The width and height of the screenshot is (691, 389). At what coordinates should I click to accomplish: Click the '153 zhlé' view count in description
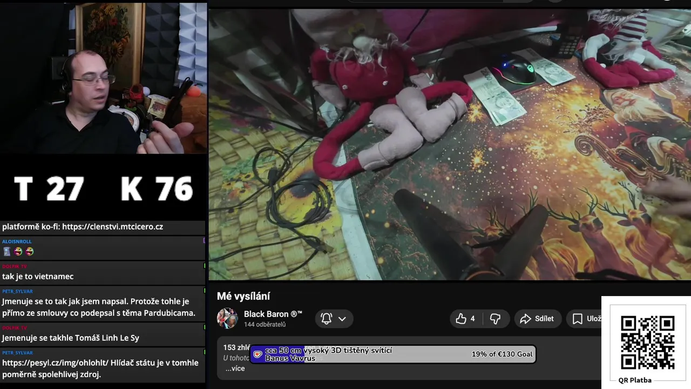click(236, 348)
